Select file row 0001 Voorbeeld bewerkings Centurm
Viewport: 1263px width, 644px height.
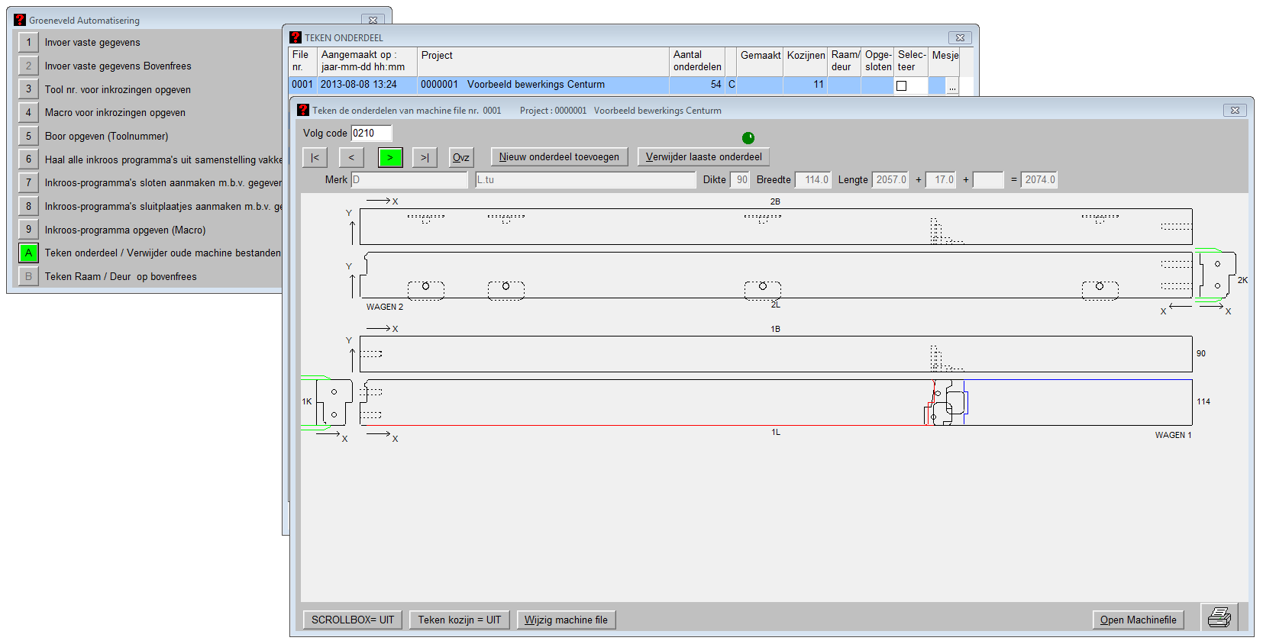(535, 85)
